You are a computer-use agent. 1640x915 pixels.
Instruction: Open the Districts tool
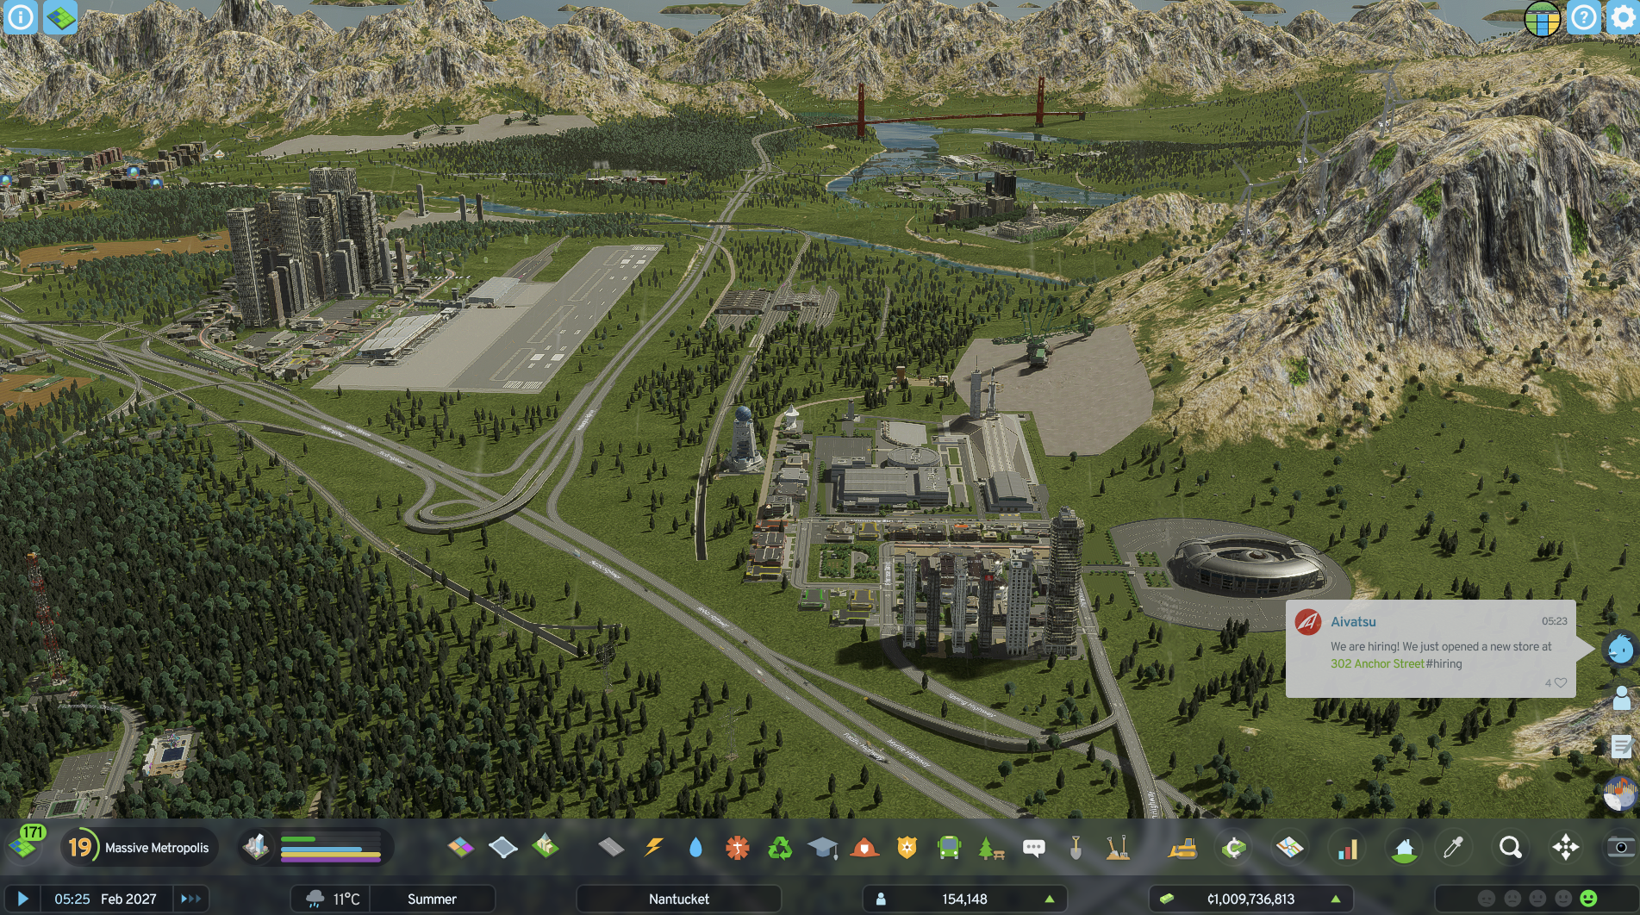point(502,848)
